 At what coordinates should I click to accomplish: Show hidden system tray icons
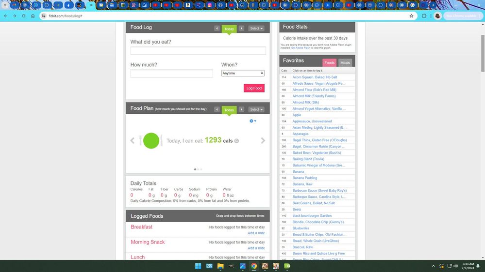point(434,266)
